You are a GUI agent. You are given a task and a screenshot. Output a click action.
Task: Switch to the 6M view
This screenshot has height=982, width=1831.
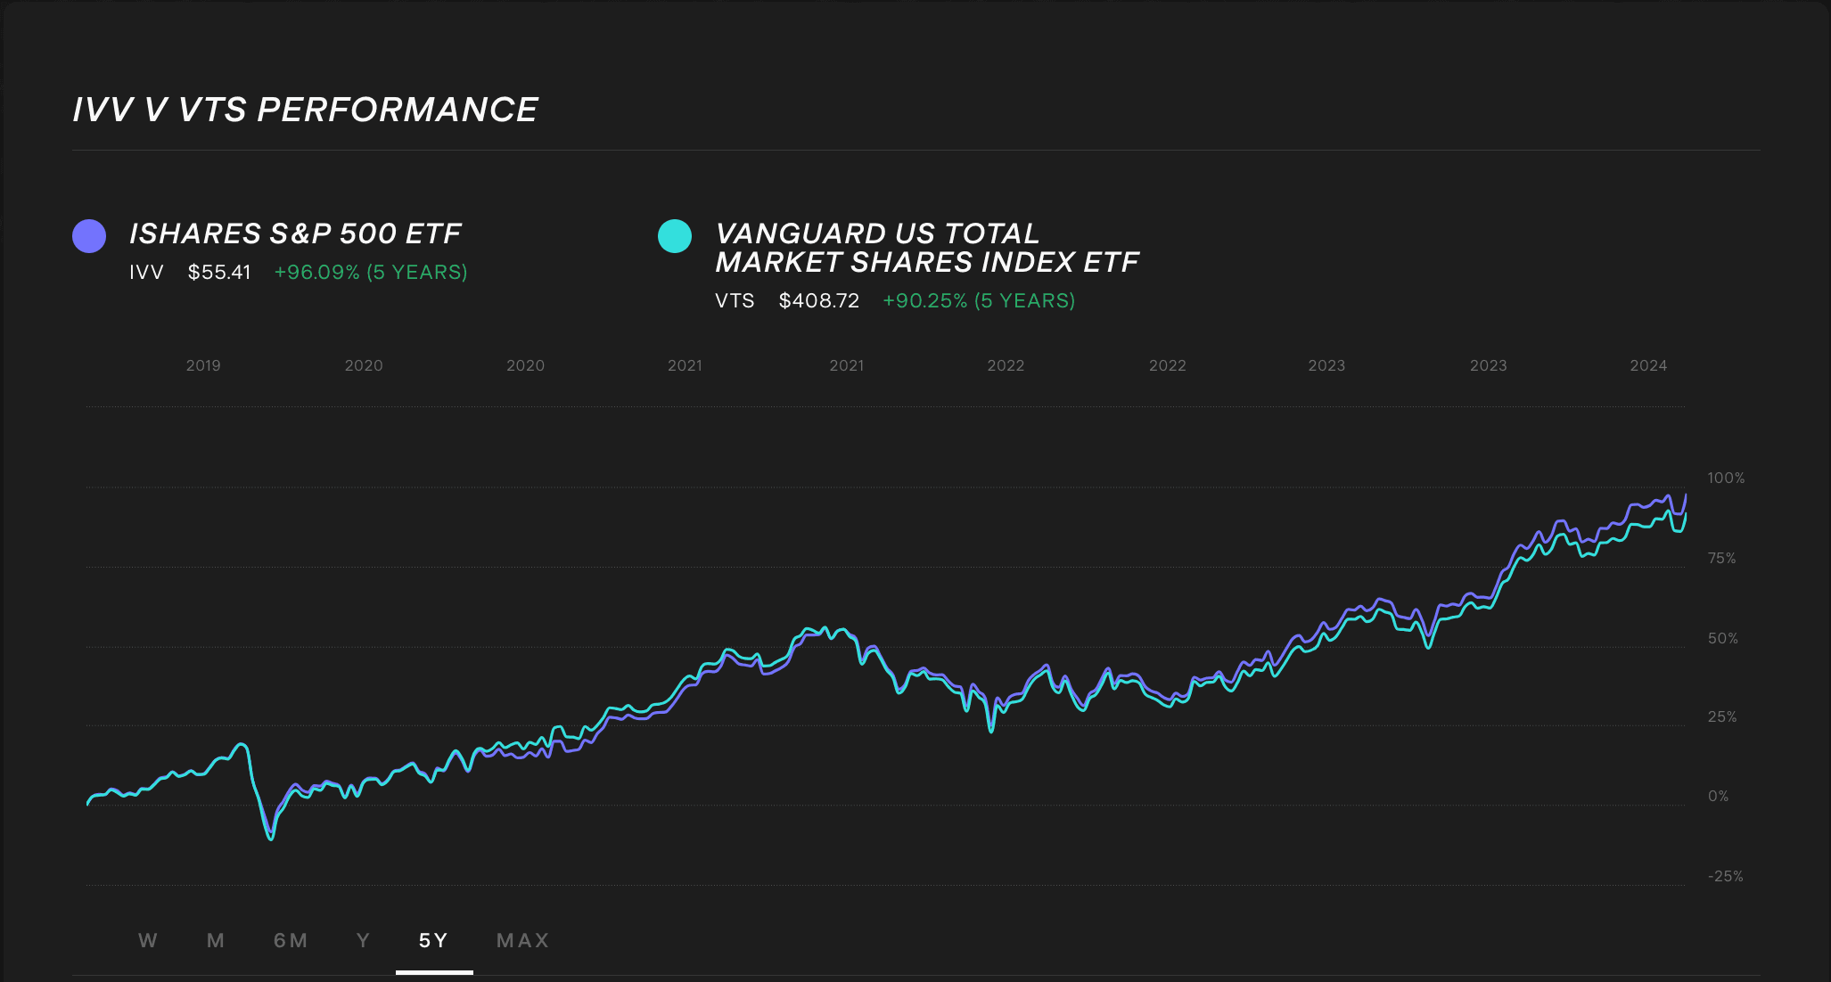(291, 940)
